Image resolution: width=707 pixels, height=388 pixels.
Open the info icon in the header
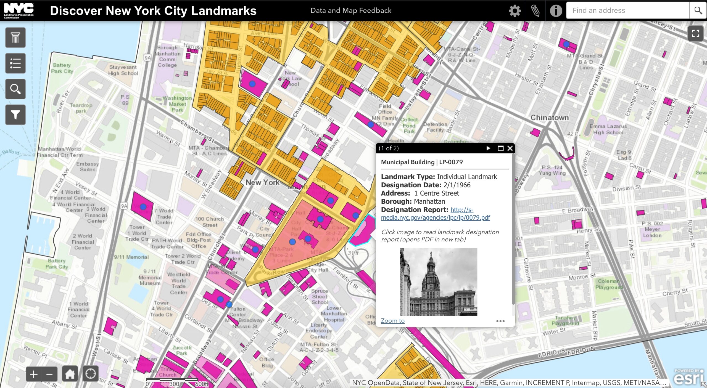point(556,10)
